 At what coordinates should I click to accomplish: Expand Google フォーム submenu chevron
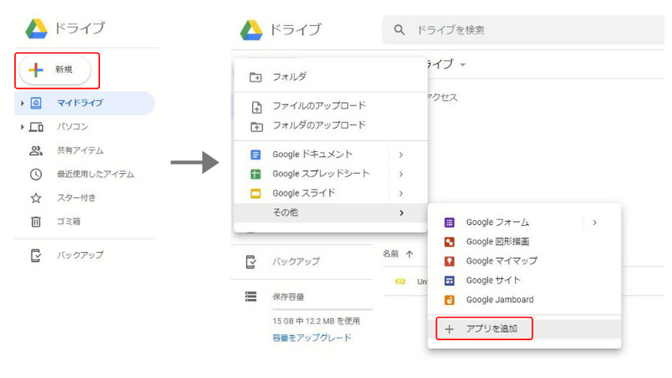(x=595, y=223)
